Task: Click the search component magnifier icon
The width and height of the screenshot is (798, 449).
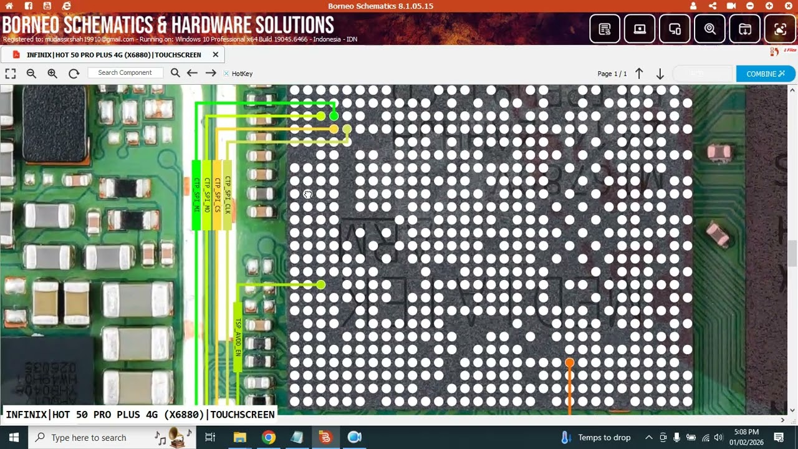Action: point(175,73)
